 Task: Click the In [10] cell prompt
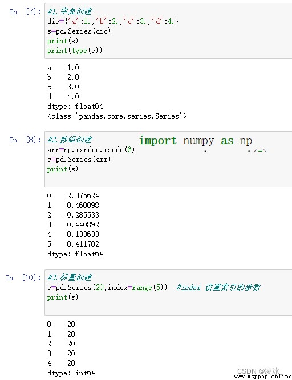[x=23, y=277]
